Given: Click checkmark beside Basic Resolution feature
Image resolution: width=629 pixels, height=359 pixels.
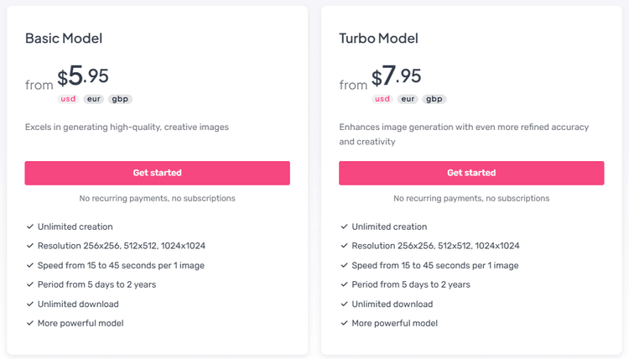Looking at the screenshot, I should [29, 246].
